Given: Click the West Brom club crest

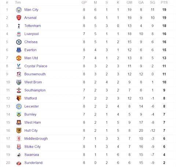Looking at the screenshot, I should coord(19,82).
